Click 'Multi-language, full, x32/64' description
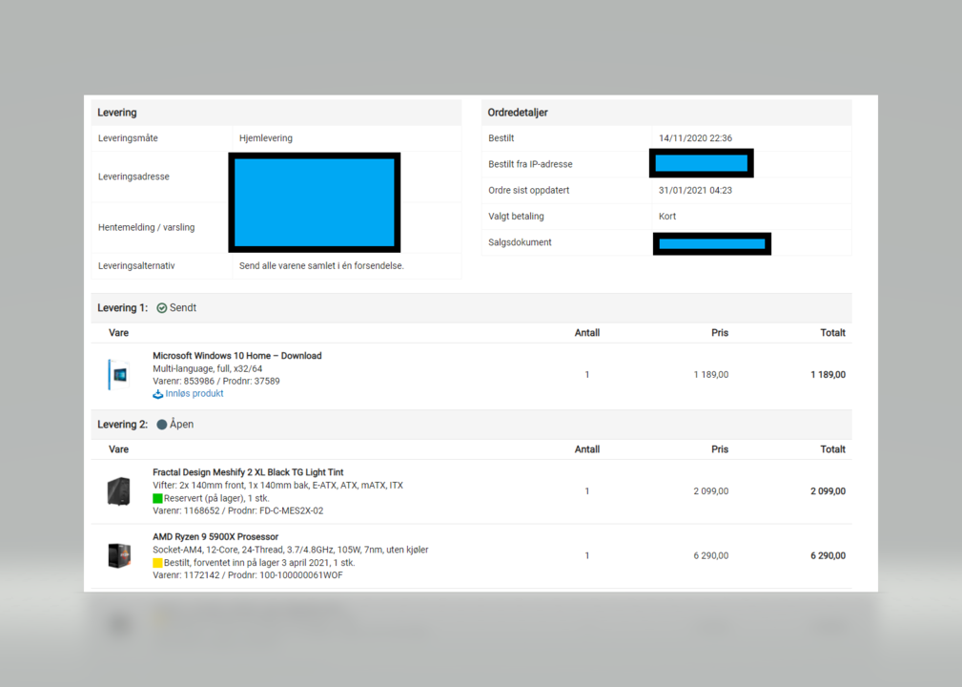The height and width of the screenshot is (687, 962). pyautogui.click(x=208, y=369)
